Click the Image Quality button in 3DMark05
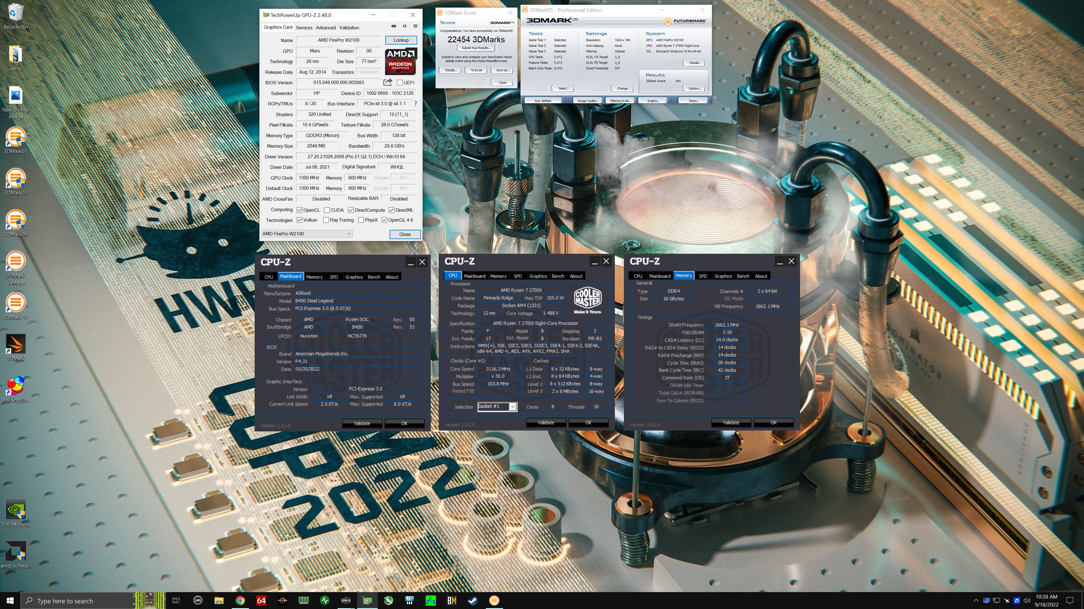Image resolution: width=1084 pixels, height=609 pixels. [588, 101]
